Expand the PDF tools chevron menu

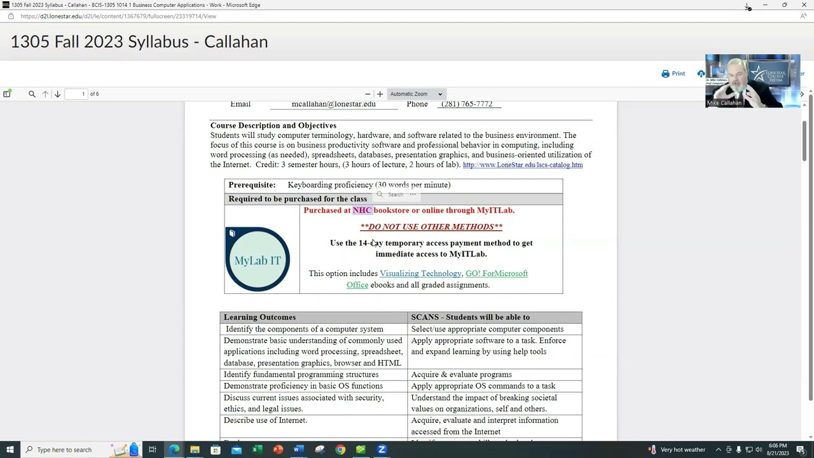point(801,94)
